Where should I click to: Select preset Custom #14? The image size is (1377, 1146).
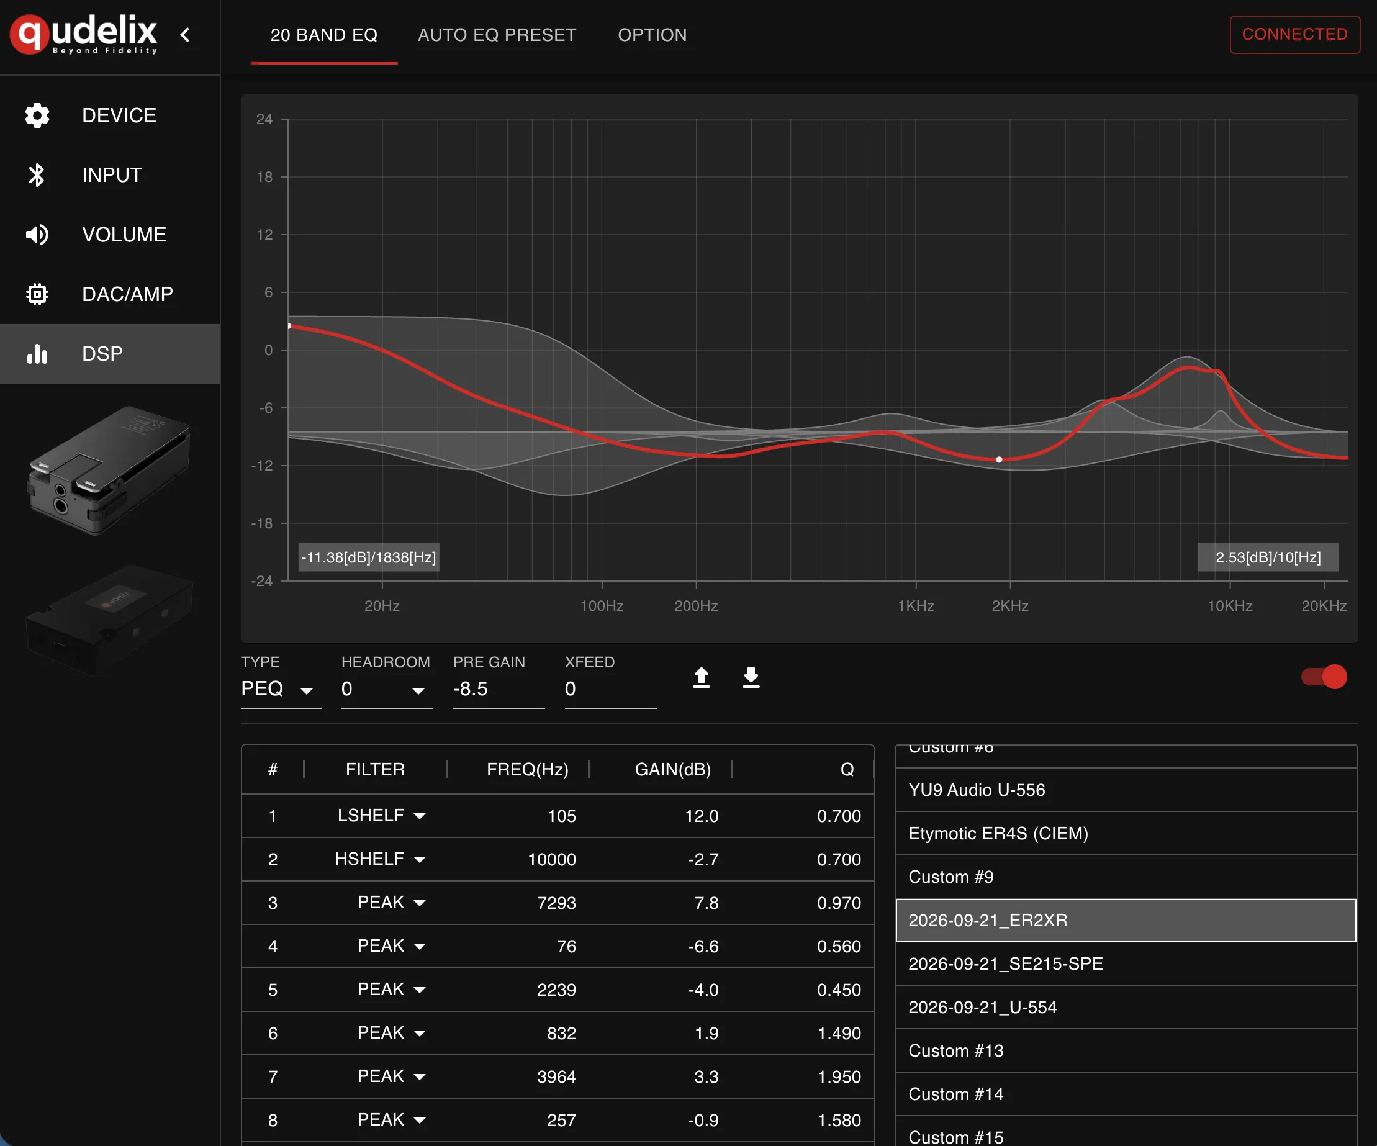pos(1126,1094)
